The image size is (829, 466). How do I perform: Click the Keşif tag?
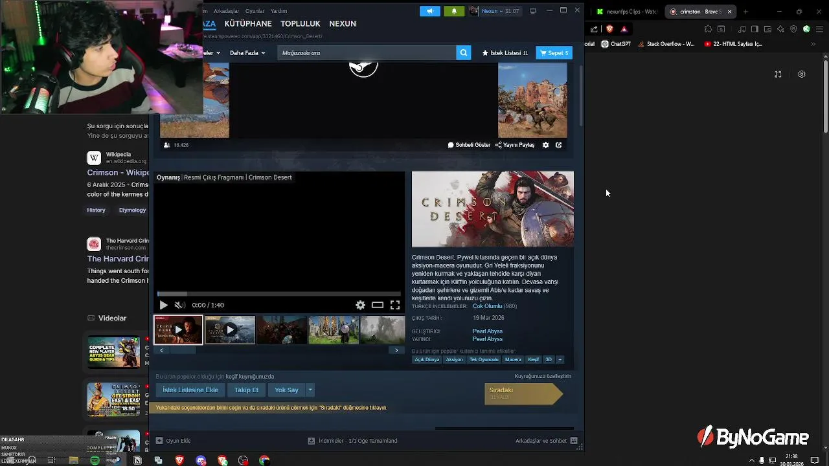[534, 359]
